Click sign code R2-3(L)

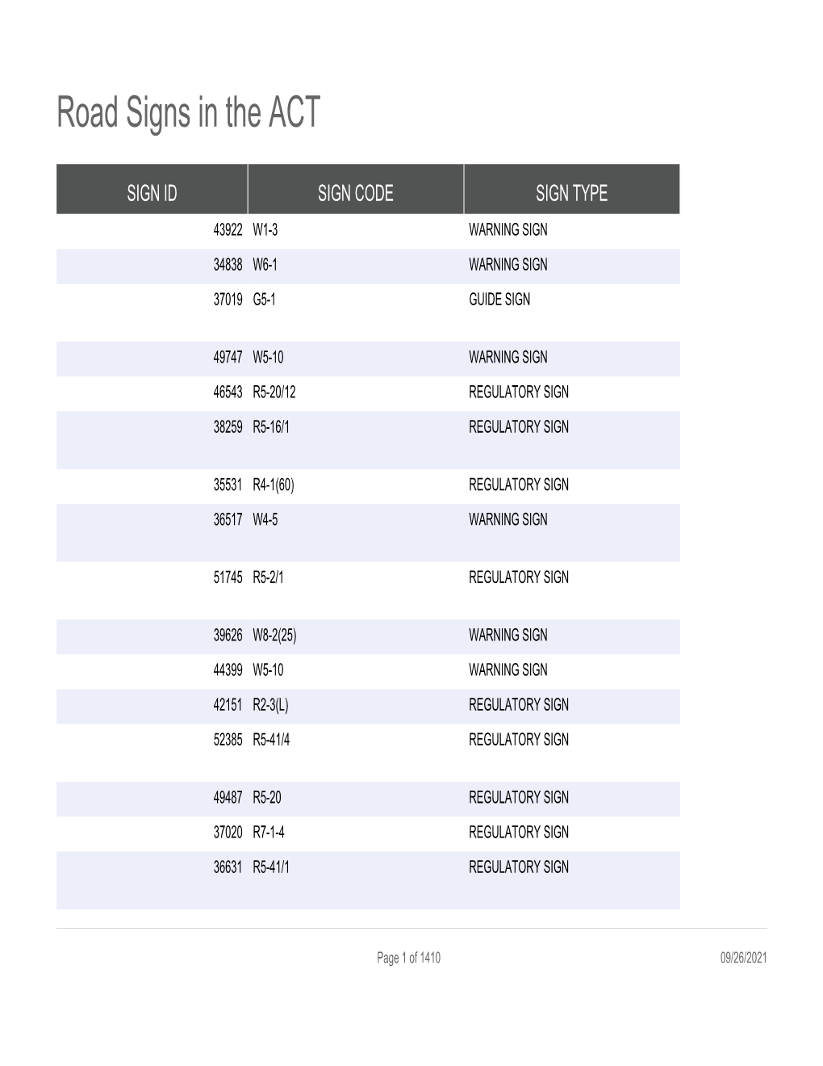click(x=270, y=705)
